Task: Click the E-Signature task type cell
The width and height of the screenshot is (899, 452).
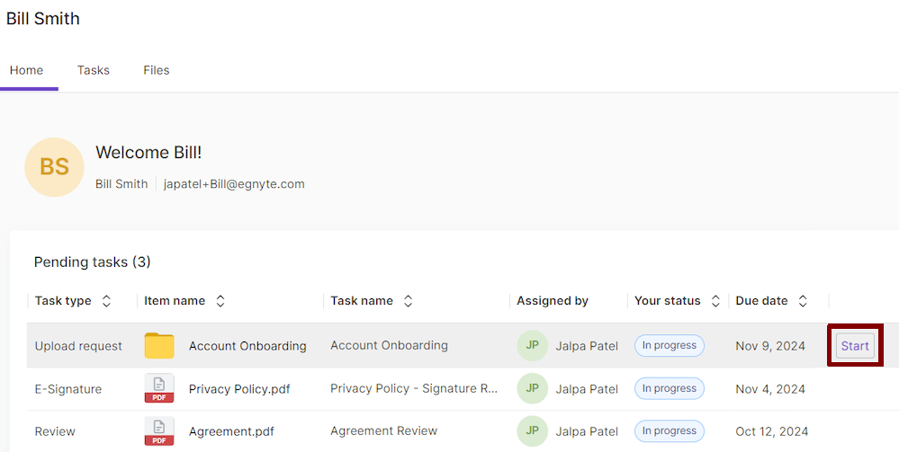Action: click(68, 389)
